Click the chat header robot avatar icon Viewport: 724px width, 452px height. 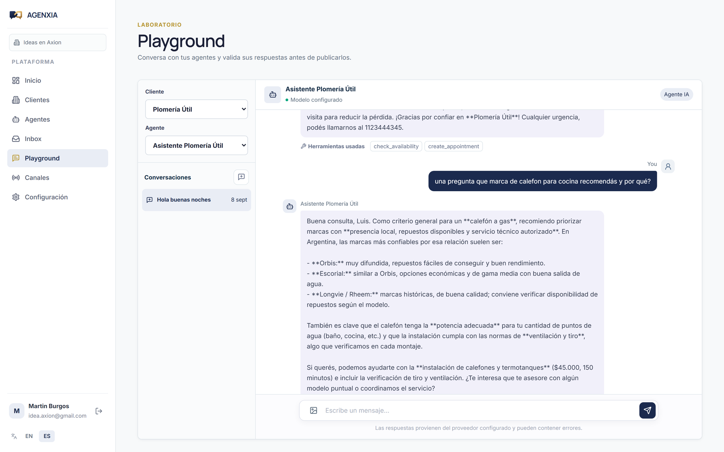(x=273, y=95)
